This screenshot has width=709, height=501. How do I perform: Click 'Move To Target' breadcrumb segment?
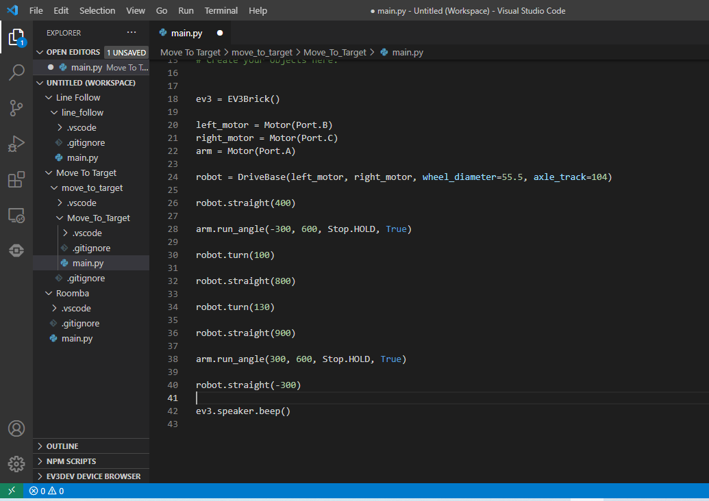[x=190, y=53]
